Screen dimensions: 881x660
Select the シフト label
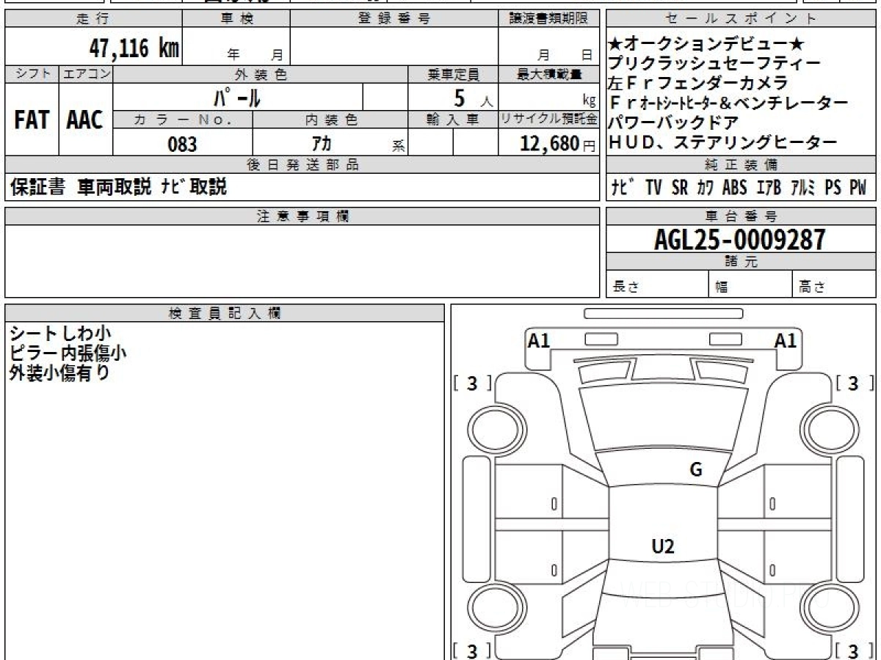pyautogui.click(x=32, y=74)
